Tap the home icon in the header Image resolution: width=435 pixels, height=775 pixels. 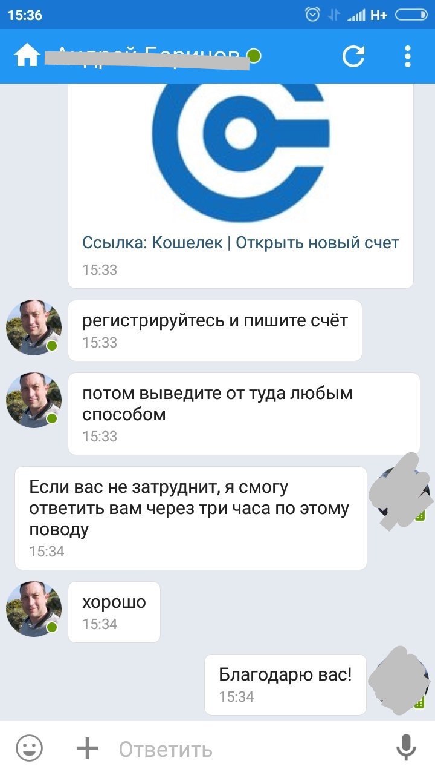tap(27, 56)
